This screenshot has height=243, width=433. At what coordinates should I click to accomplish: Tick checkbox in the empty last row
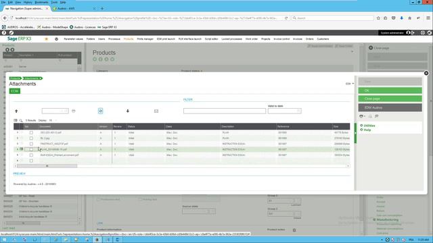[x=31, y=161]
